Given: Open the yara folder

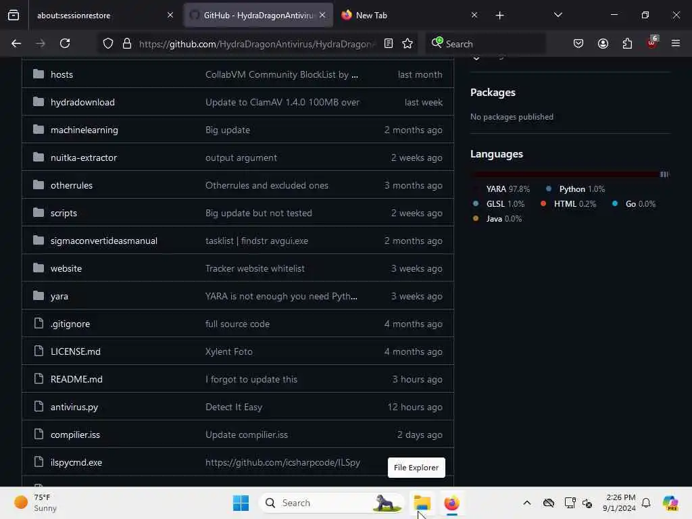Looking at the screenshot, I should tap(59, 296).
